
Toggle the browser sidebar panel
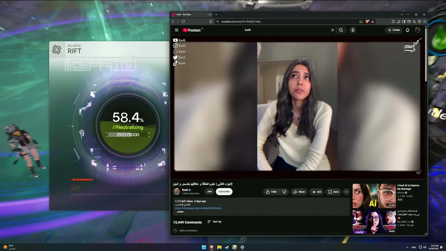point(404,22)
